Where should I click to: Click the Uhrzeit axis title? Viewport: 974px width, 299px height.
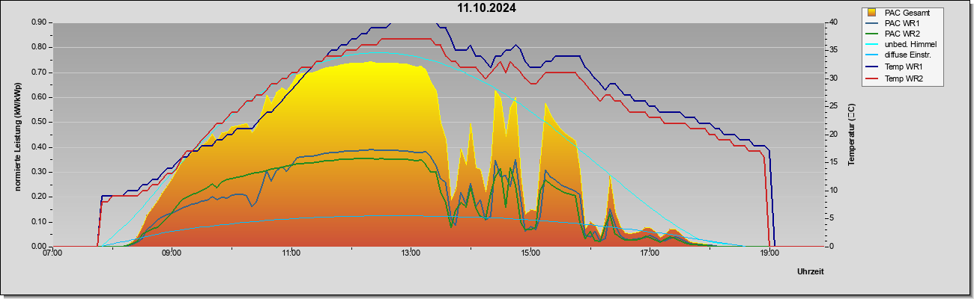[810, 272]
